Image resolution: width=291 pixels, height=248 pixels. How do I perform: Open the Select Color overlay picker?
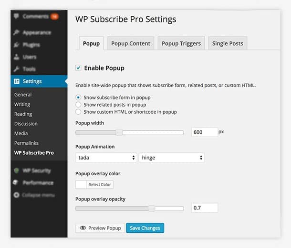pyautogui.click(x=94, y=184)
